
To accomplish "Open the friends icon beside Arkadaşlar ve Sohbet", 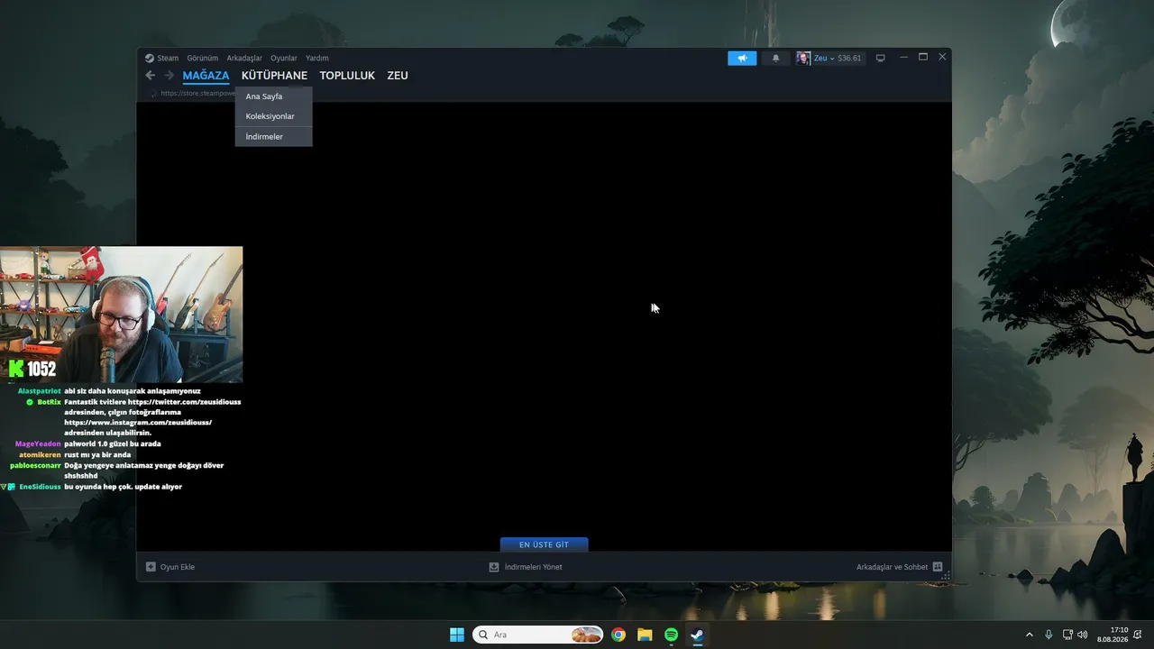I will [938, 567].
